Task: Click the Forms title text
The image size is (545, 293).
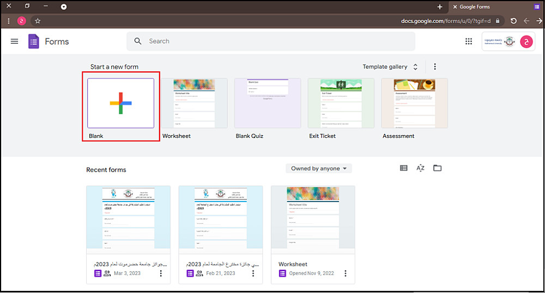Action: [x=57, y=41]
